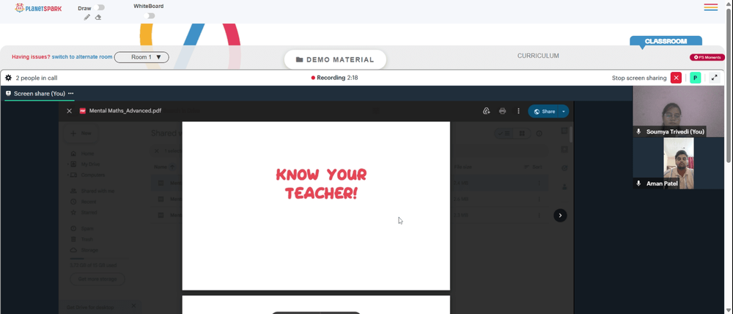Click Drive grid layout icon
This screenshot has height=314, width=733.
point(522,134)
